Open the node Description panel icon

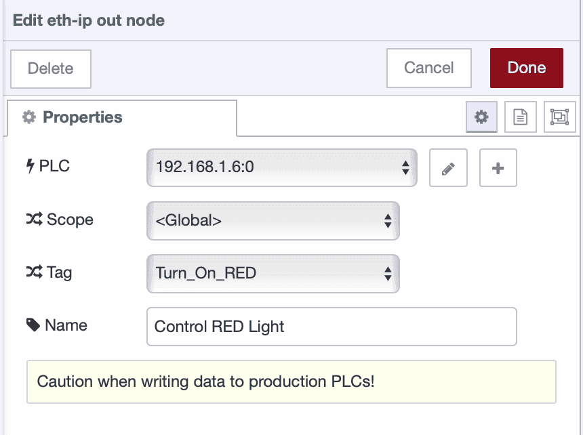tap(520, 117)
